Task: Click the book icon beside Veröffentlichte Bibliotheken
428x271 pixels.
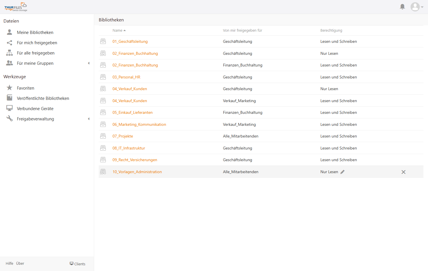Action: [x=9, y=98]
